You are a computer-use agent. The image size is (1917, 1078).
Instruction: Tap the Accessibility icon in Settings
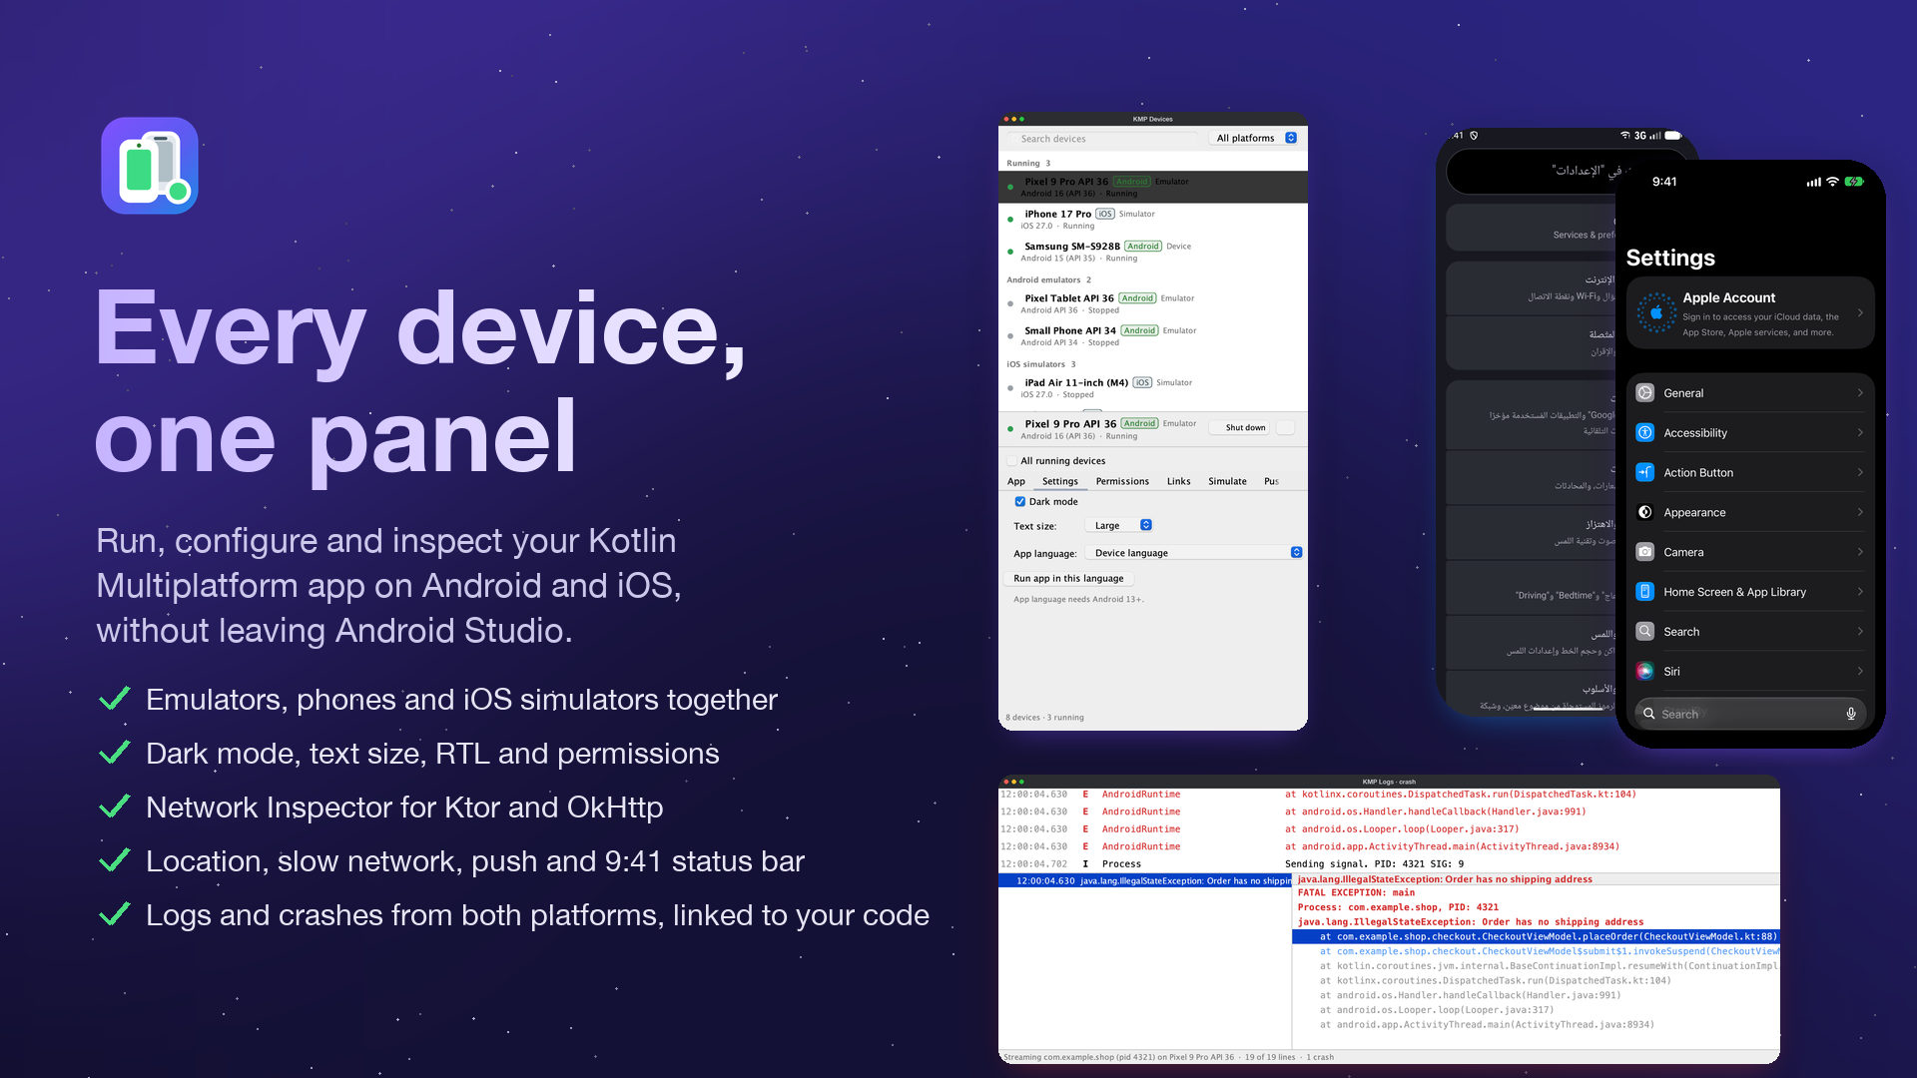(1644, 433)
